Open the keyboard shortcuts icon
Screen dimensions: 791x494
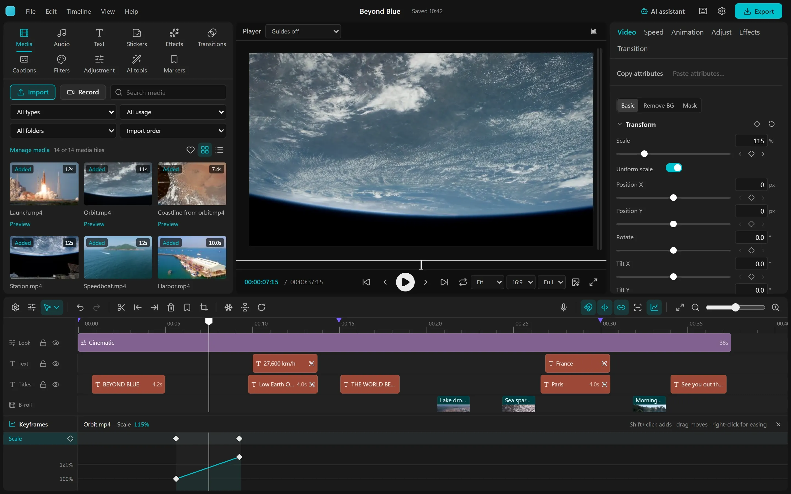coord(703,11)
